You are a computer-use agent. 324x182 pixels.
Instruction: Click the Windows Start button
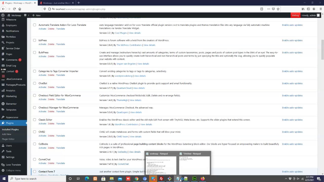click(x=4, y=179)
